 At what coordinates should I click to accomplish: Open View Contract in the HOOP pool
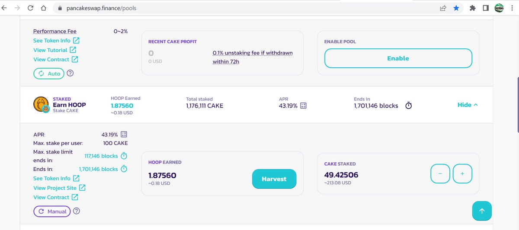(x=56, y=197)
